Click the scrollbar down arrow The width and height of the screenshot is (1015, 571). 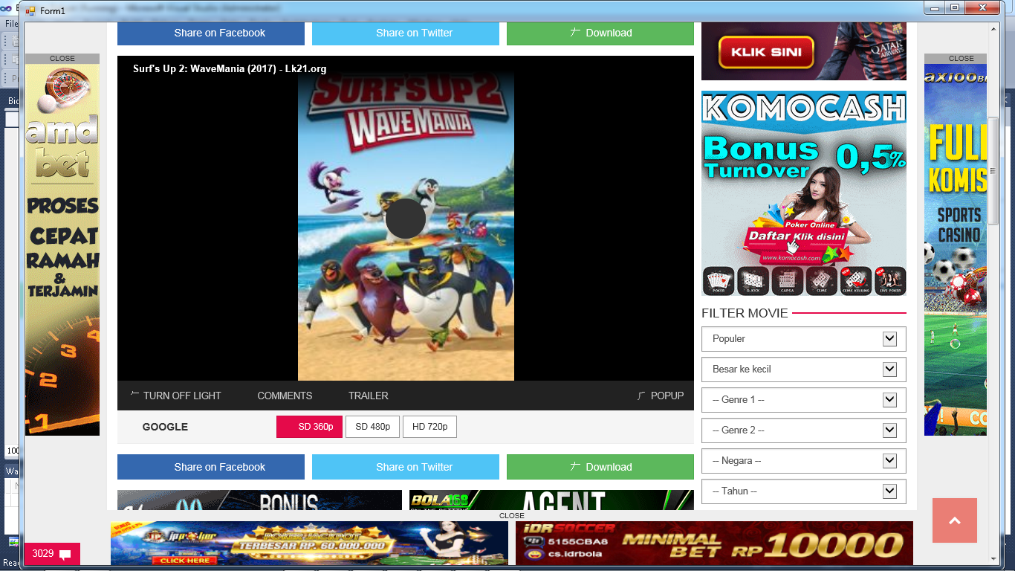pyautogui.click(x=993, y=558)
